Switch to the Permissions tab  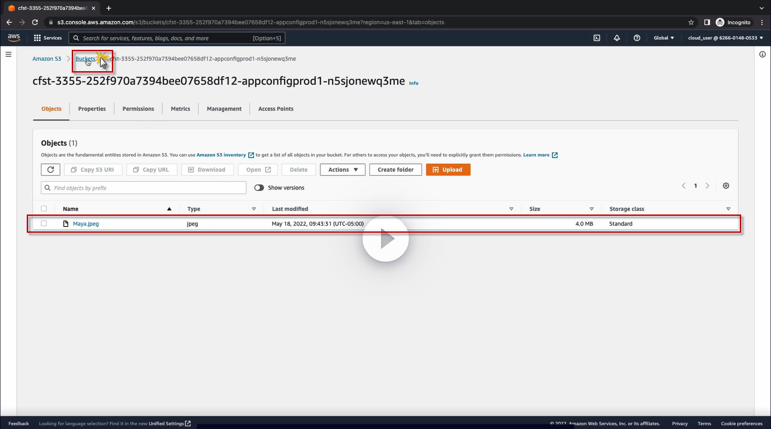click(x=138, y=109)
